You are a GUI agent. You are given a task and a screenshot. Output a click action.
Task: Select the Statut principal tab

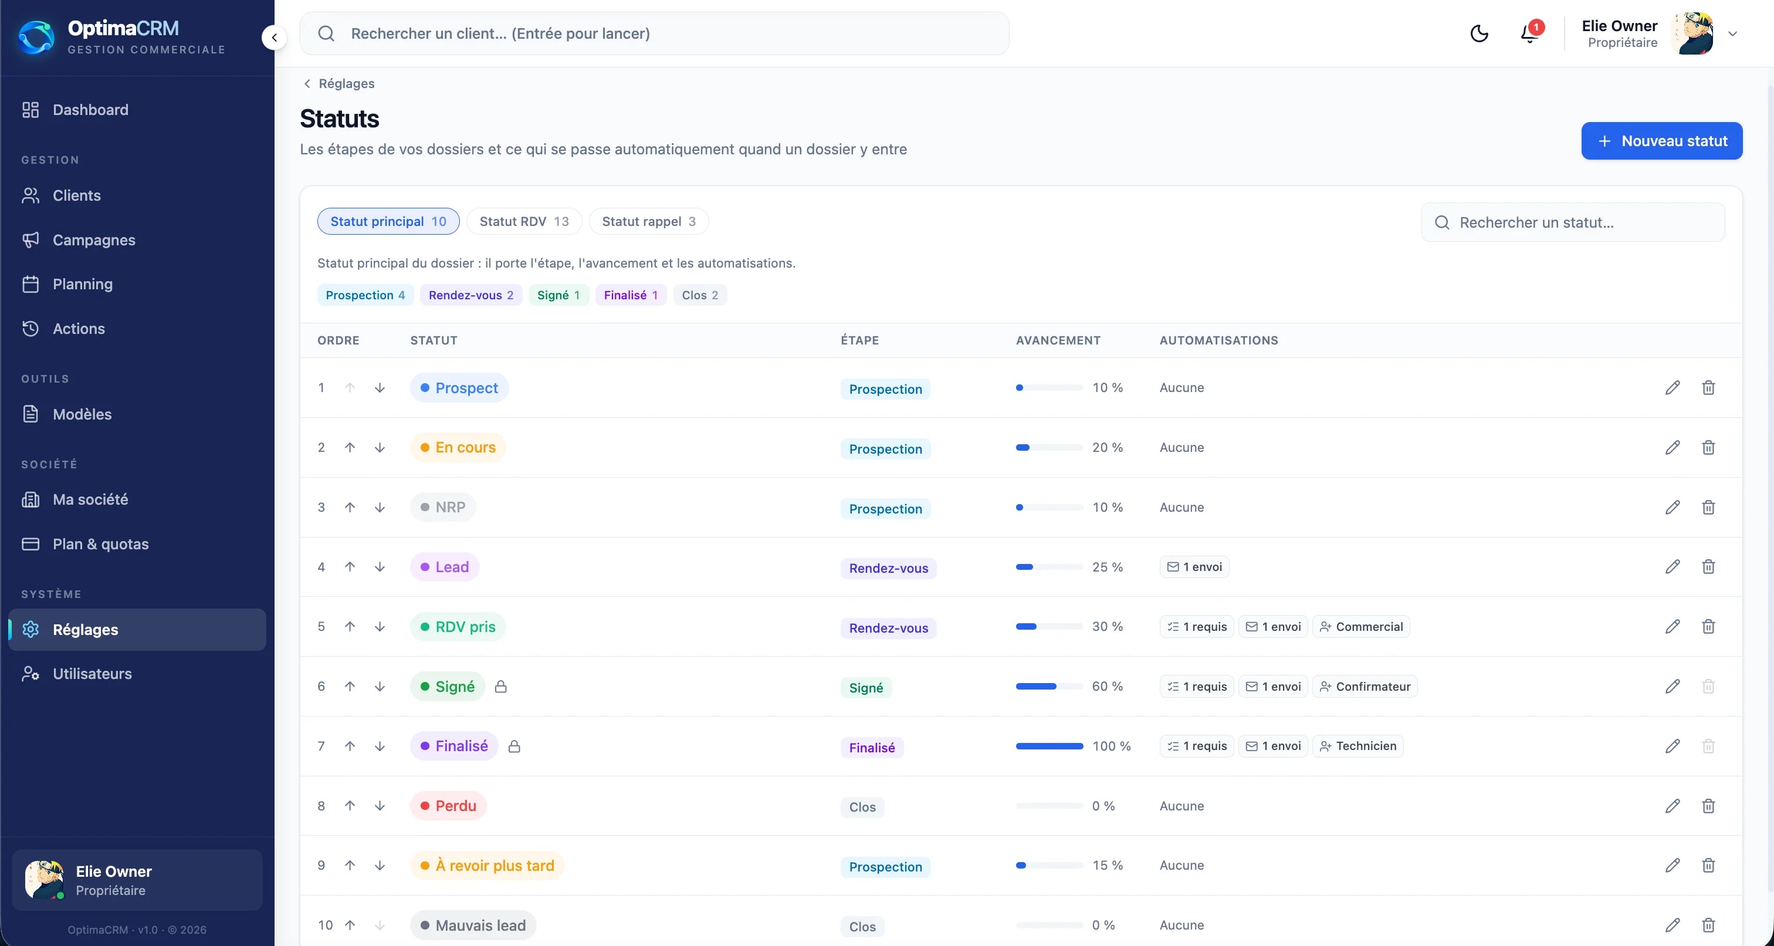[x=388, y=221]
